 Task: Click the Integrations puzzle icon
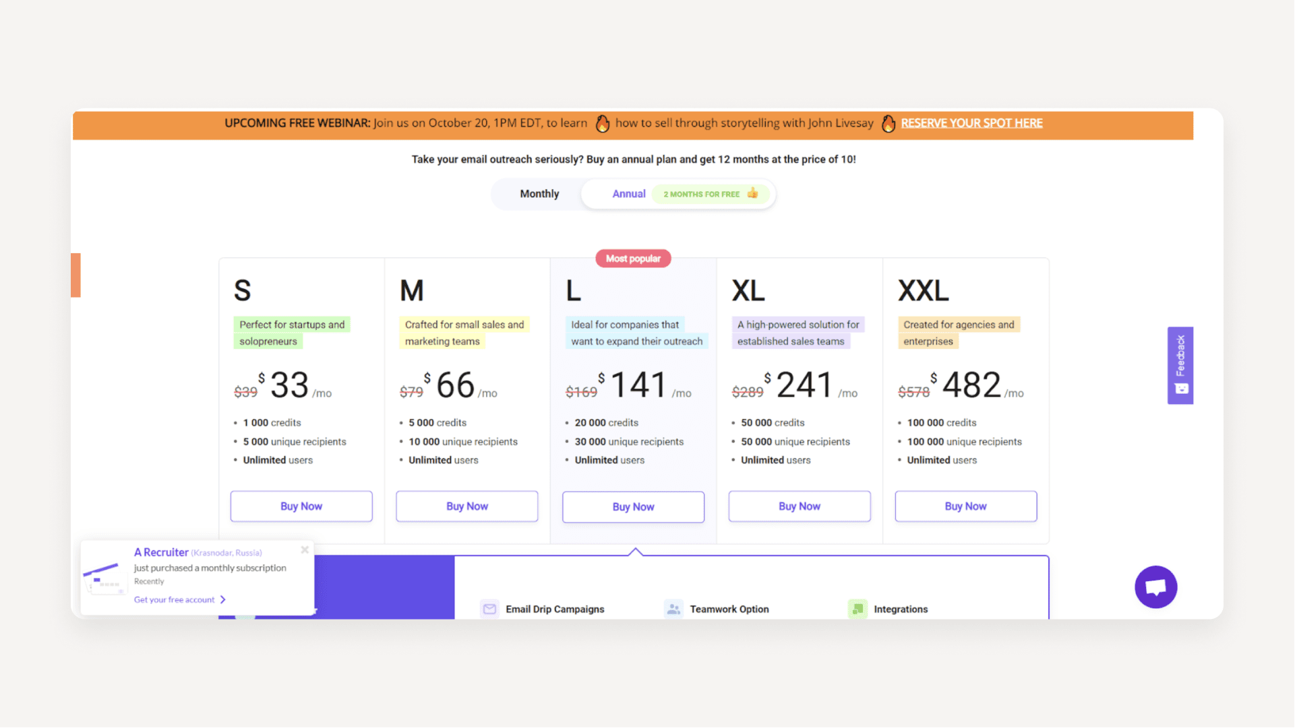tap(857, 609)
